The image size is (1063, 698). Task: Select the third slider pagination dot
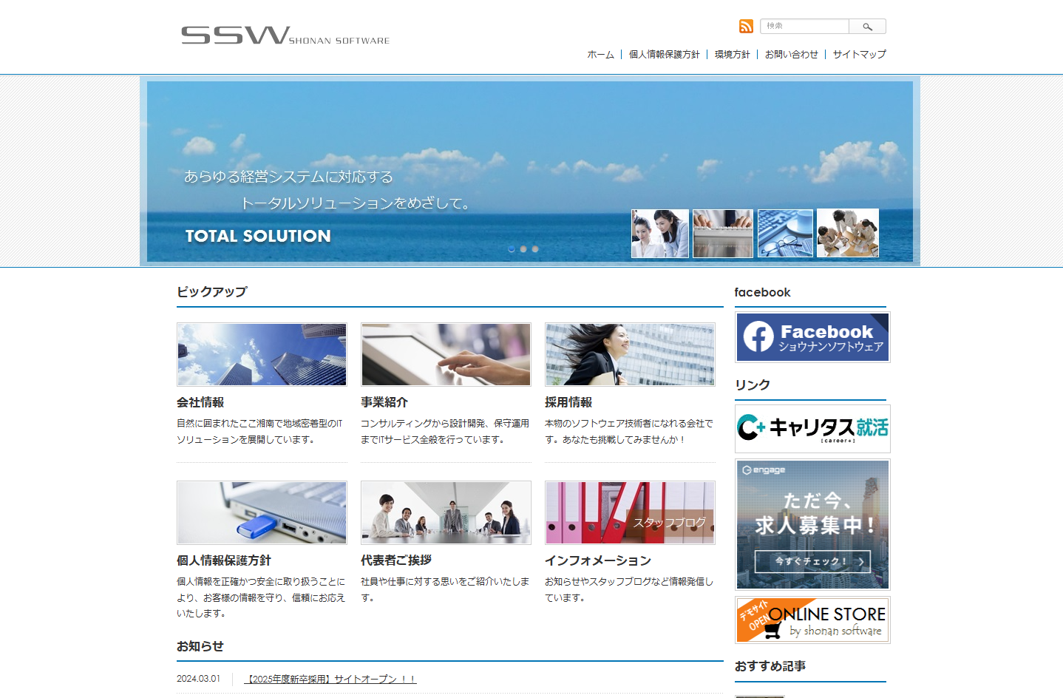[535, 249]
